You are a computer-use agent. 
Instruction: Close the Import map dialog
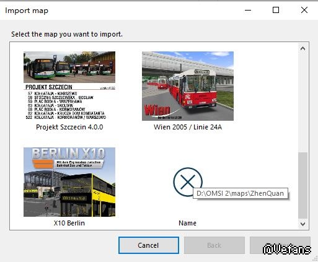(304, 10)
